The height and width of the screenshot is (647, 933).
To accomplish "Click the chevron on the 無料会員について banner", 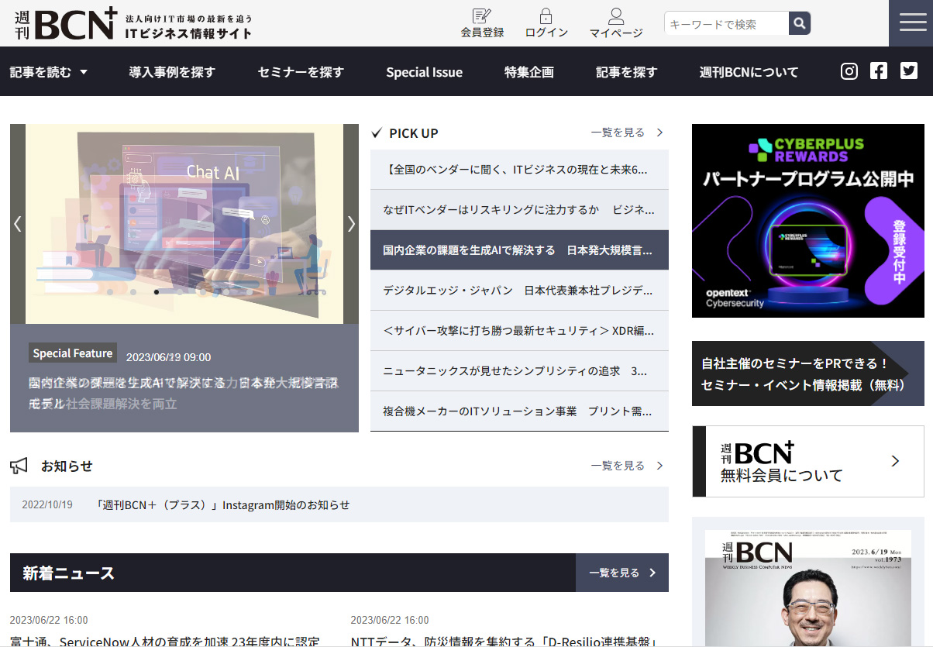I will pyautogui.click(x=895, y=461).
